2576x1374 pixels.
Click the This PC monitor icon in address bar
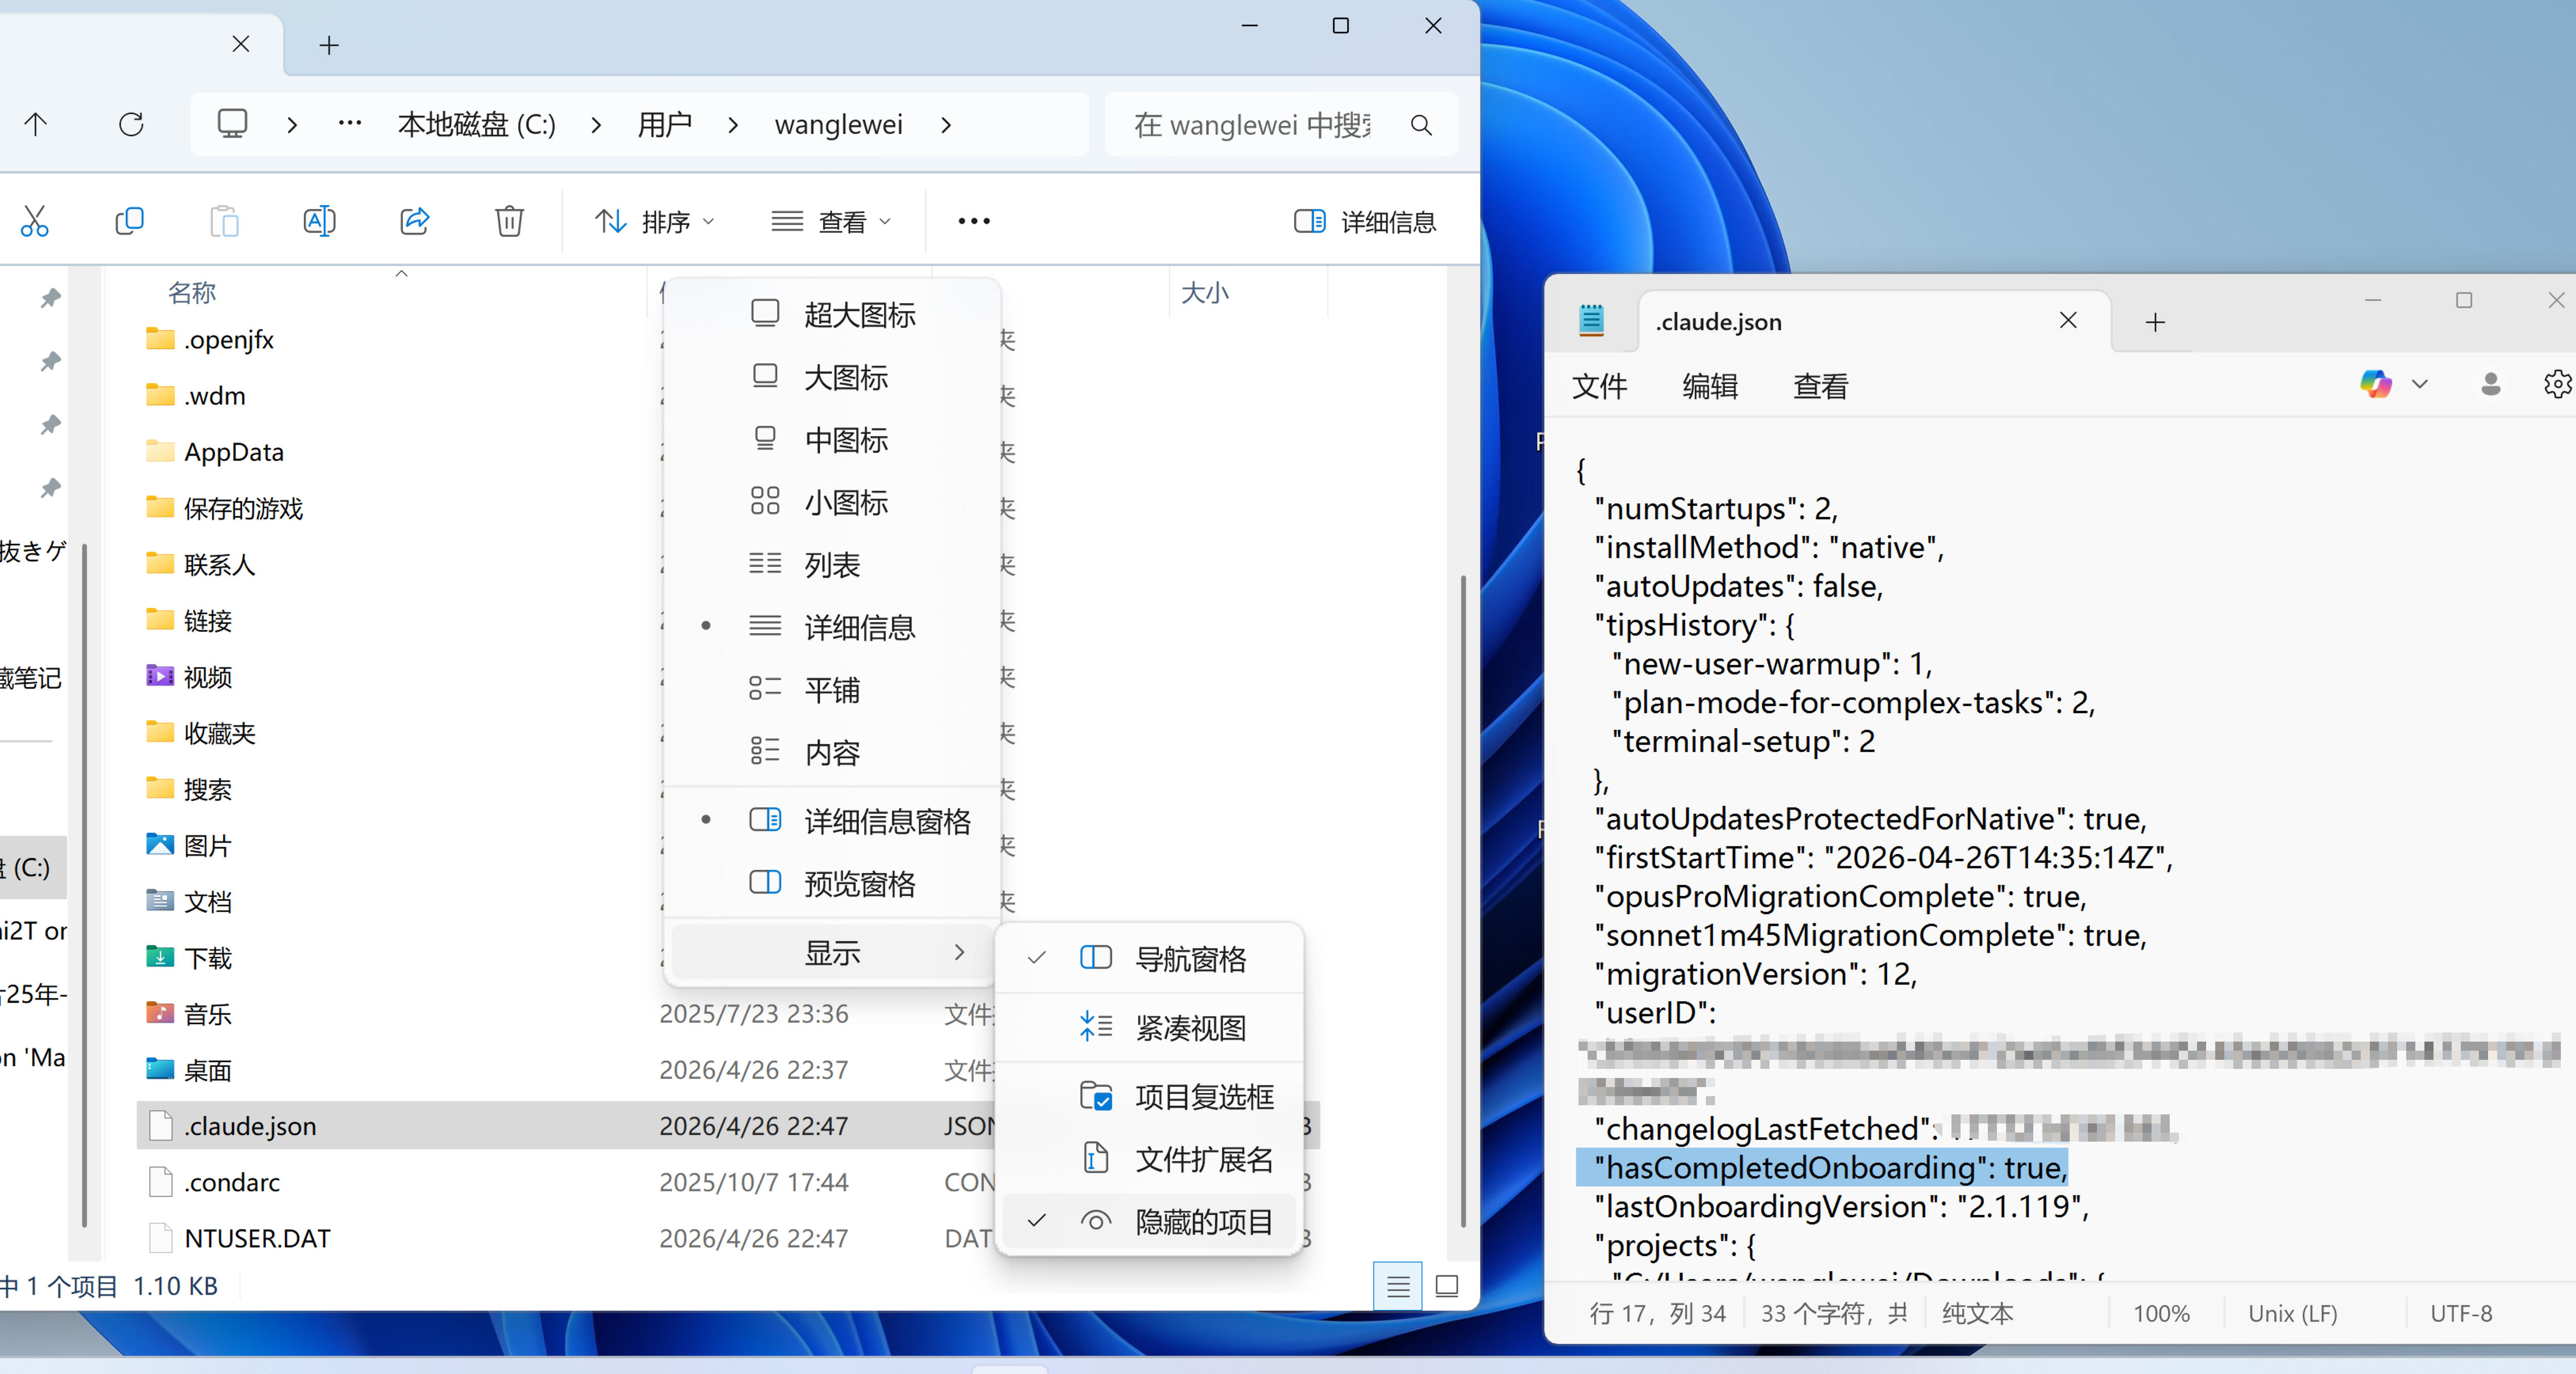point(232,124)
